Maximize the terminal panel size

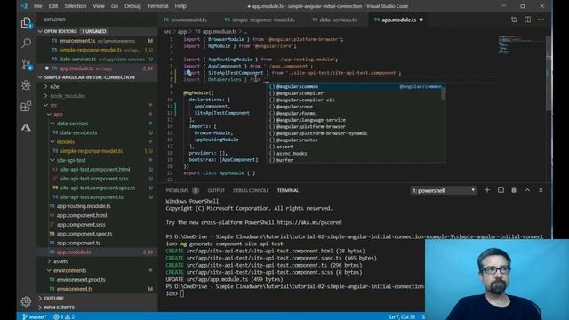(527, 190)
